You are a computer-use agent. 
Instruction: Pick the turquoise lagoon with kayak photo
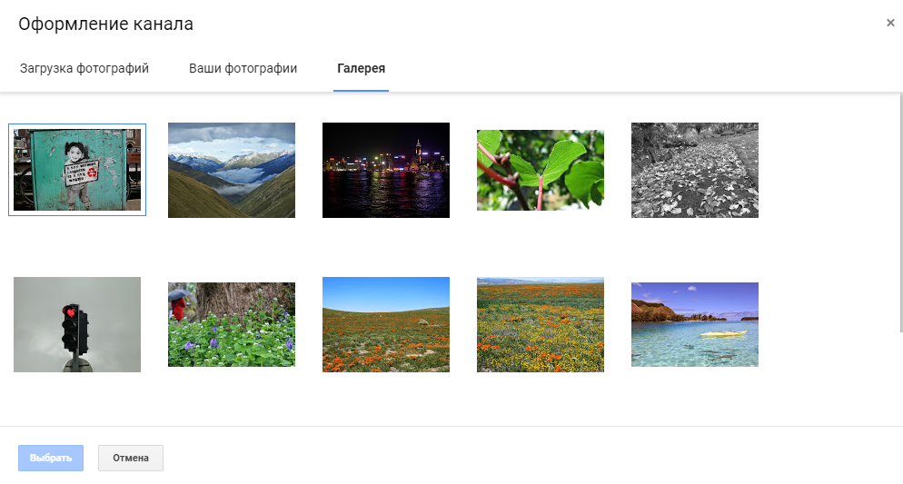click(695, 324)
